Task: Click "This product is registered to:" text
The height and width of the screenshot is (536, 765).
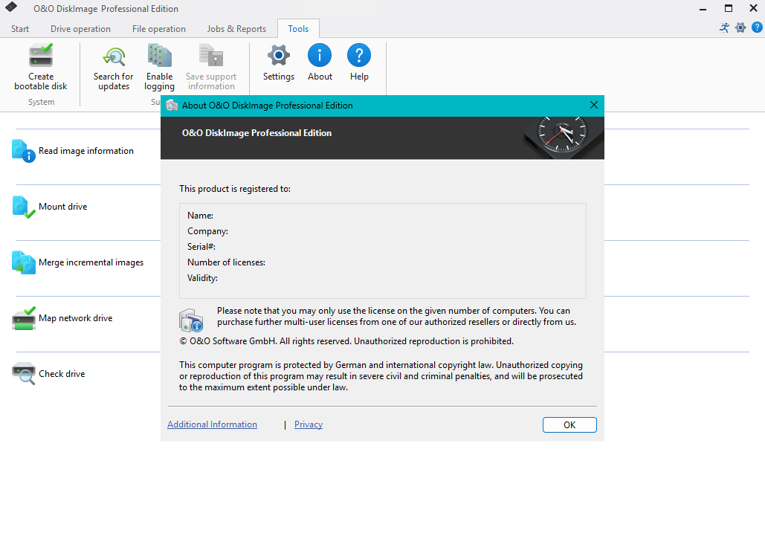Action: (x=235, y=189)
